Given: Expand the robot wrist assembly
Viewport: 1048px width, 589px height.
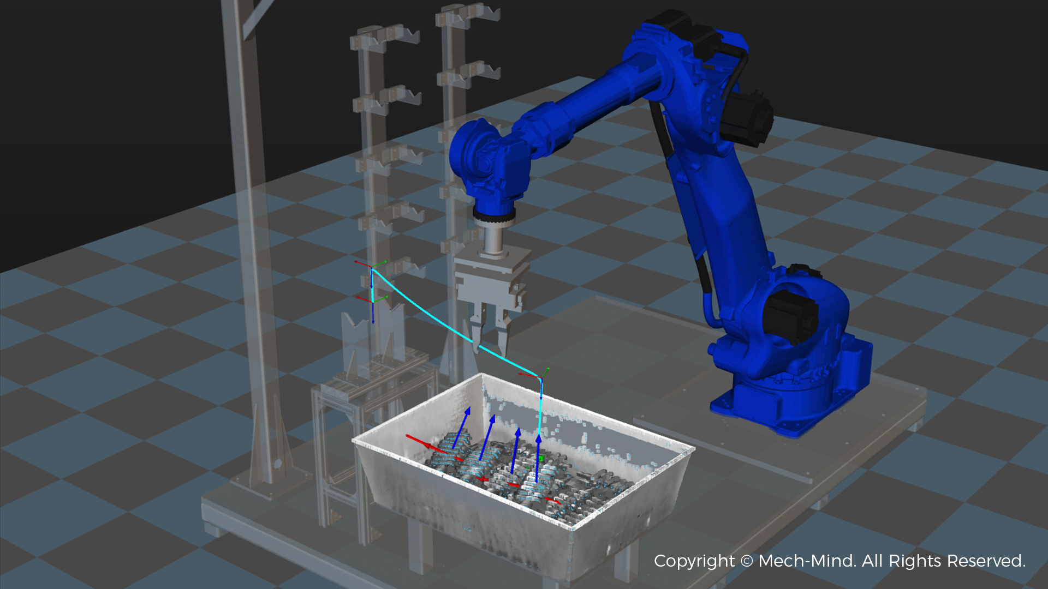Looking at the screenshot, I should [491, 164].
